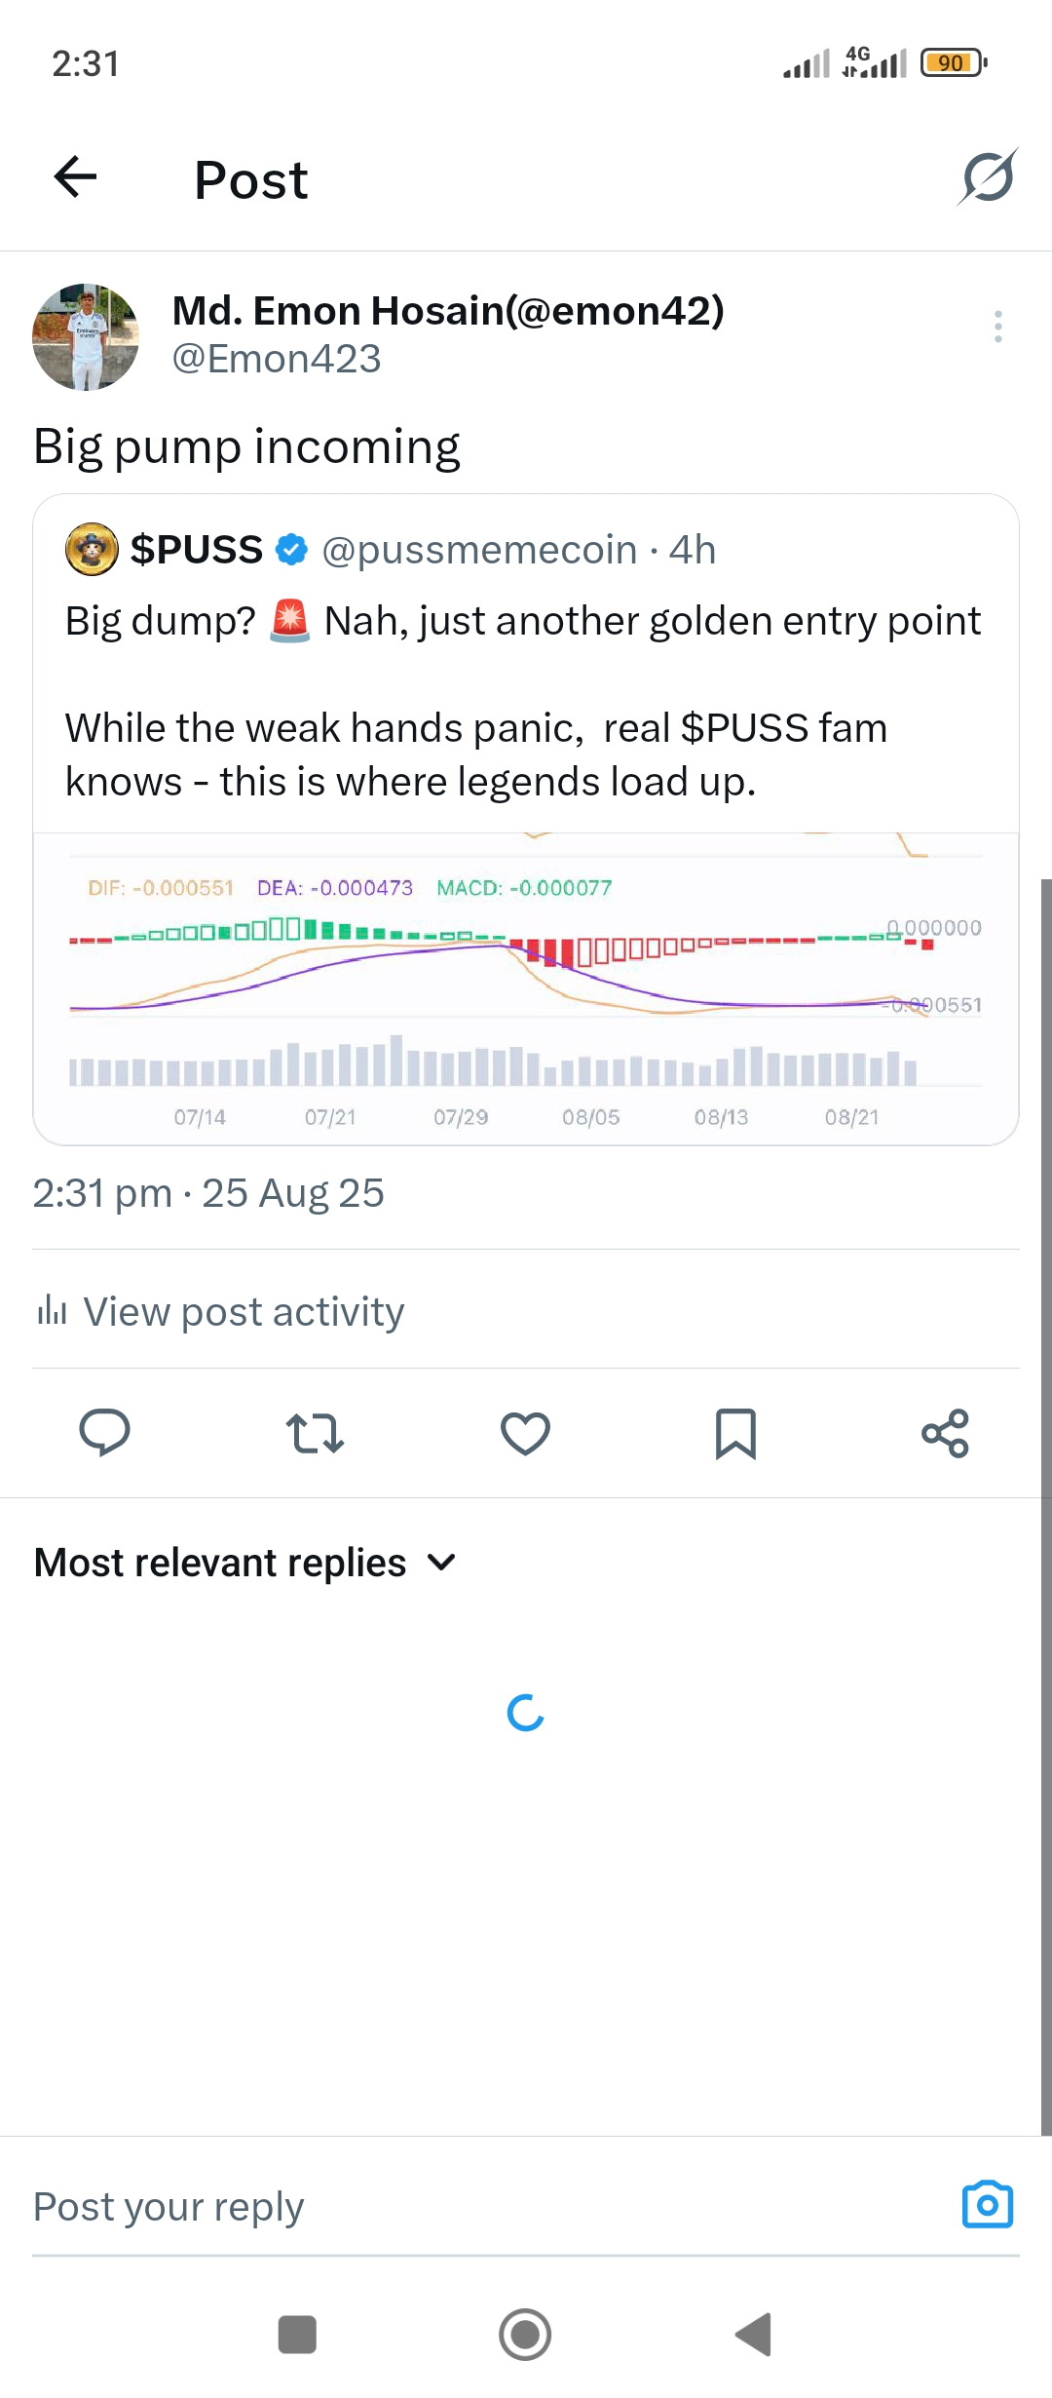Tap the back arrow
This screenshot has height=2398, width=1052.
[x=75, y=177]
